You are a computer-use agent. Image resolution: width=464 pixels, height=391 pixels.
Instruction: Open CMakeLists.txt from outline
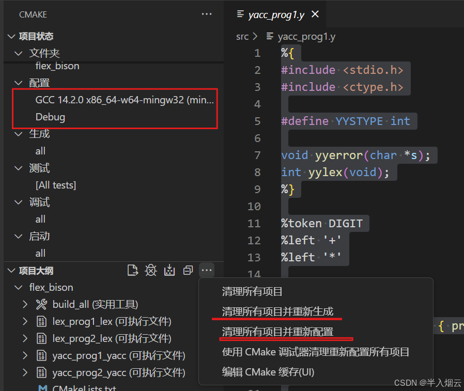tap(84, 387)
